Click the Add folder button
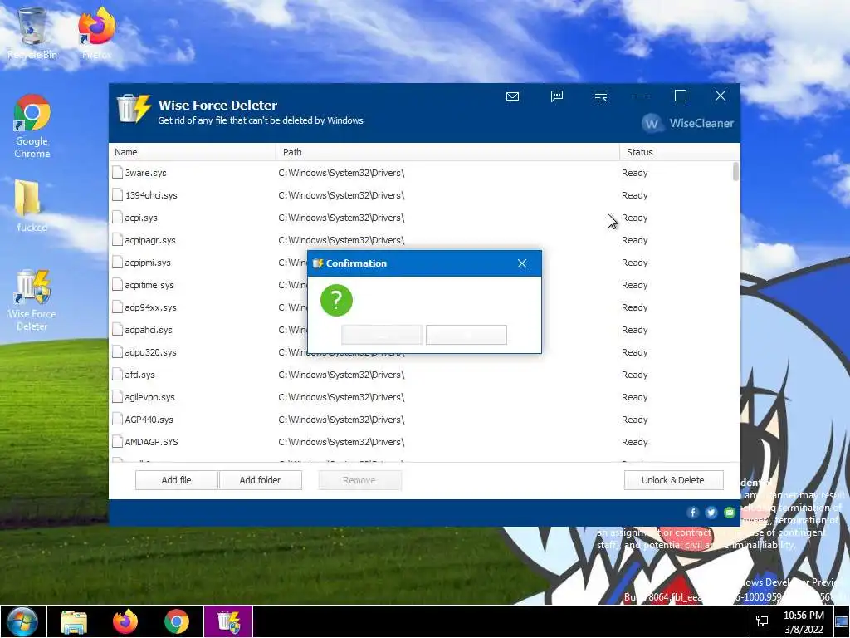 click(260, 480)
